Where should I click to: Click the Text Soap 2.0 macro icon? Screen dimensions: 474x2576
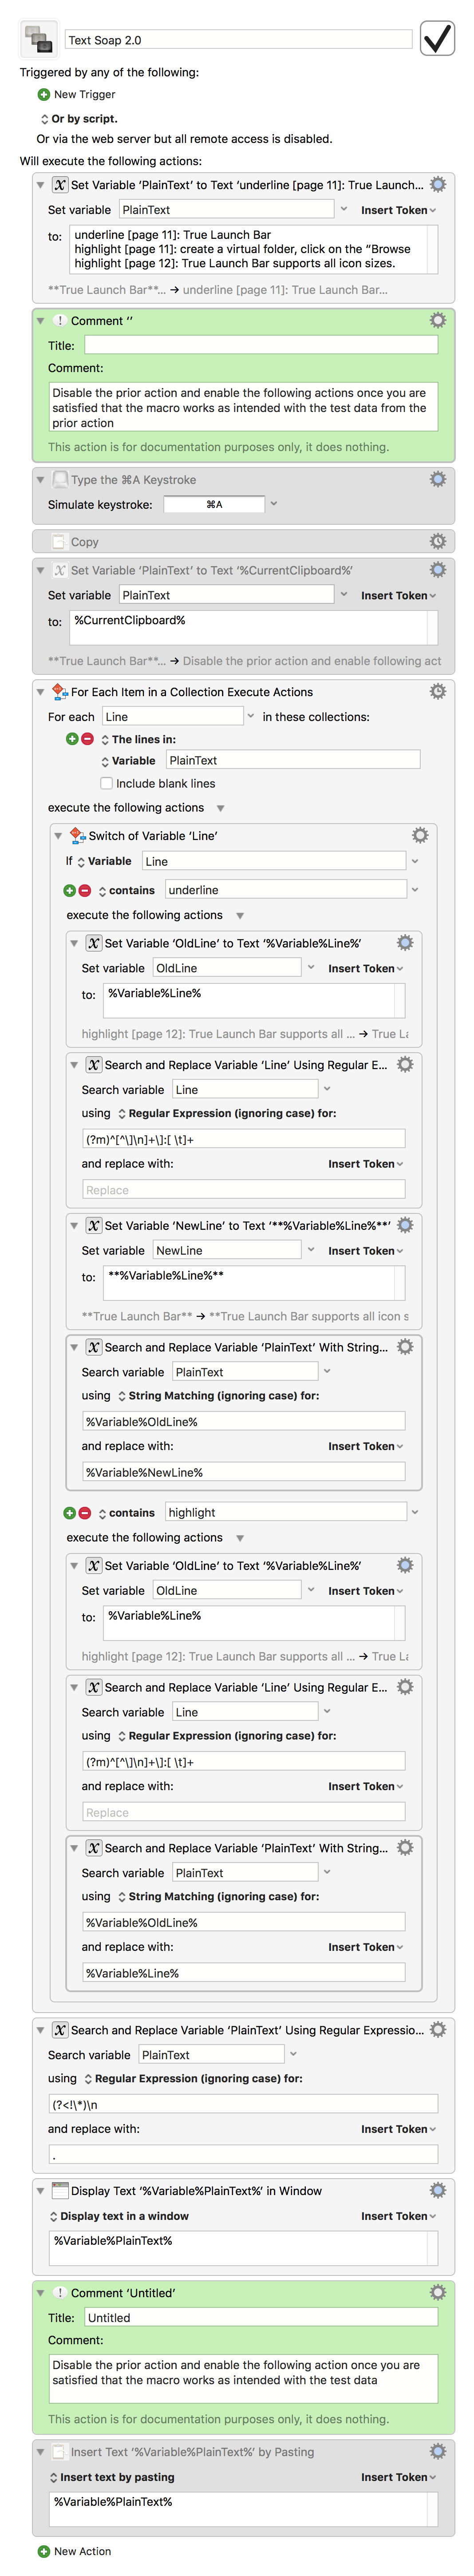click(38, 40)
